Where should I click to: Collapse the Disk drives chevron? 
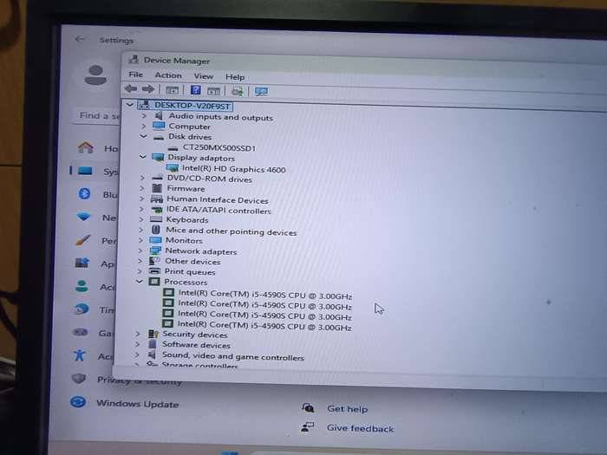[143, 136]
